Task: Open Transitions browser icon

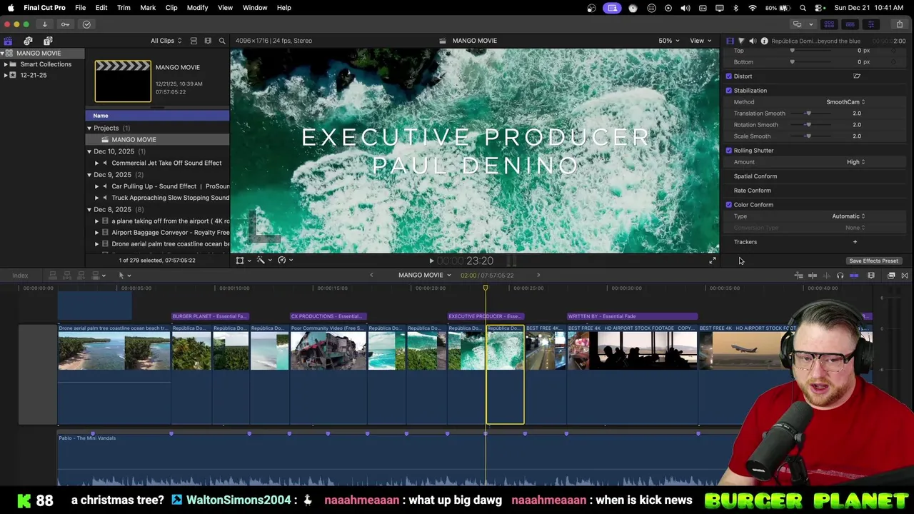Action: pos(905,276)
